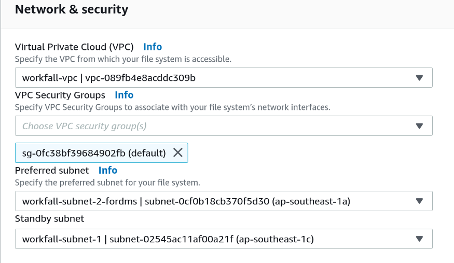The image size is (454, 263).
Task: Click the Virtual Private Cloud (VPC) label
Action: click(74, 47)
